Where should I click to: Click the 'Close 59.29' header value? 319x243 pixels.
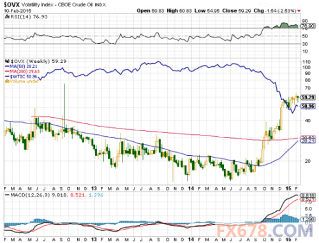237,11
